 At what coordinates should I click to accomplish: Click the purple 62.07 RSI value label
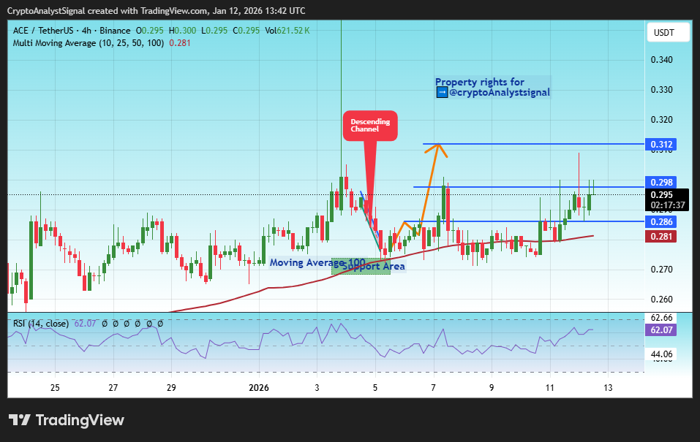pos(661,330)
